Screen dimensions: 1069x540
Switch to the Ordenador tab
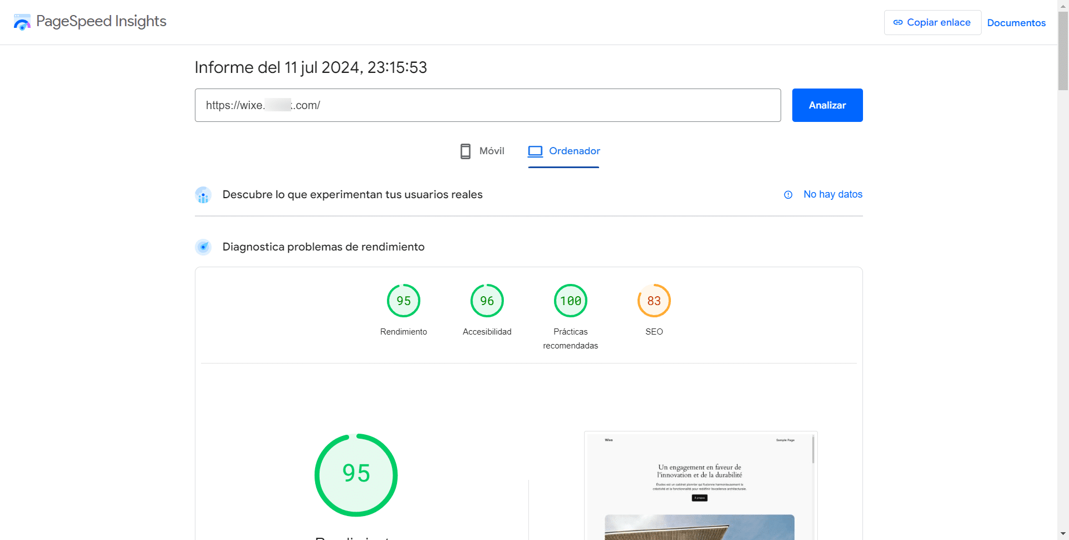click(x=563, y=151)
